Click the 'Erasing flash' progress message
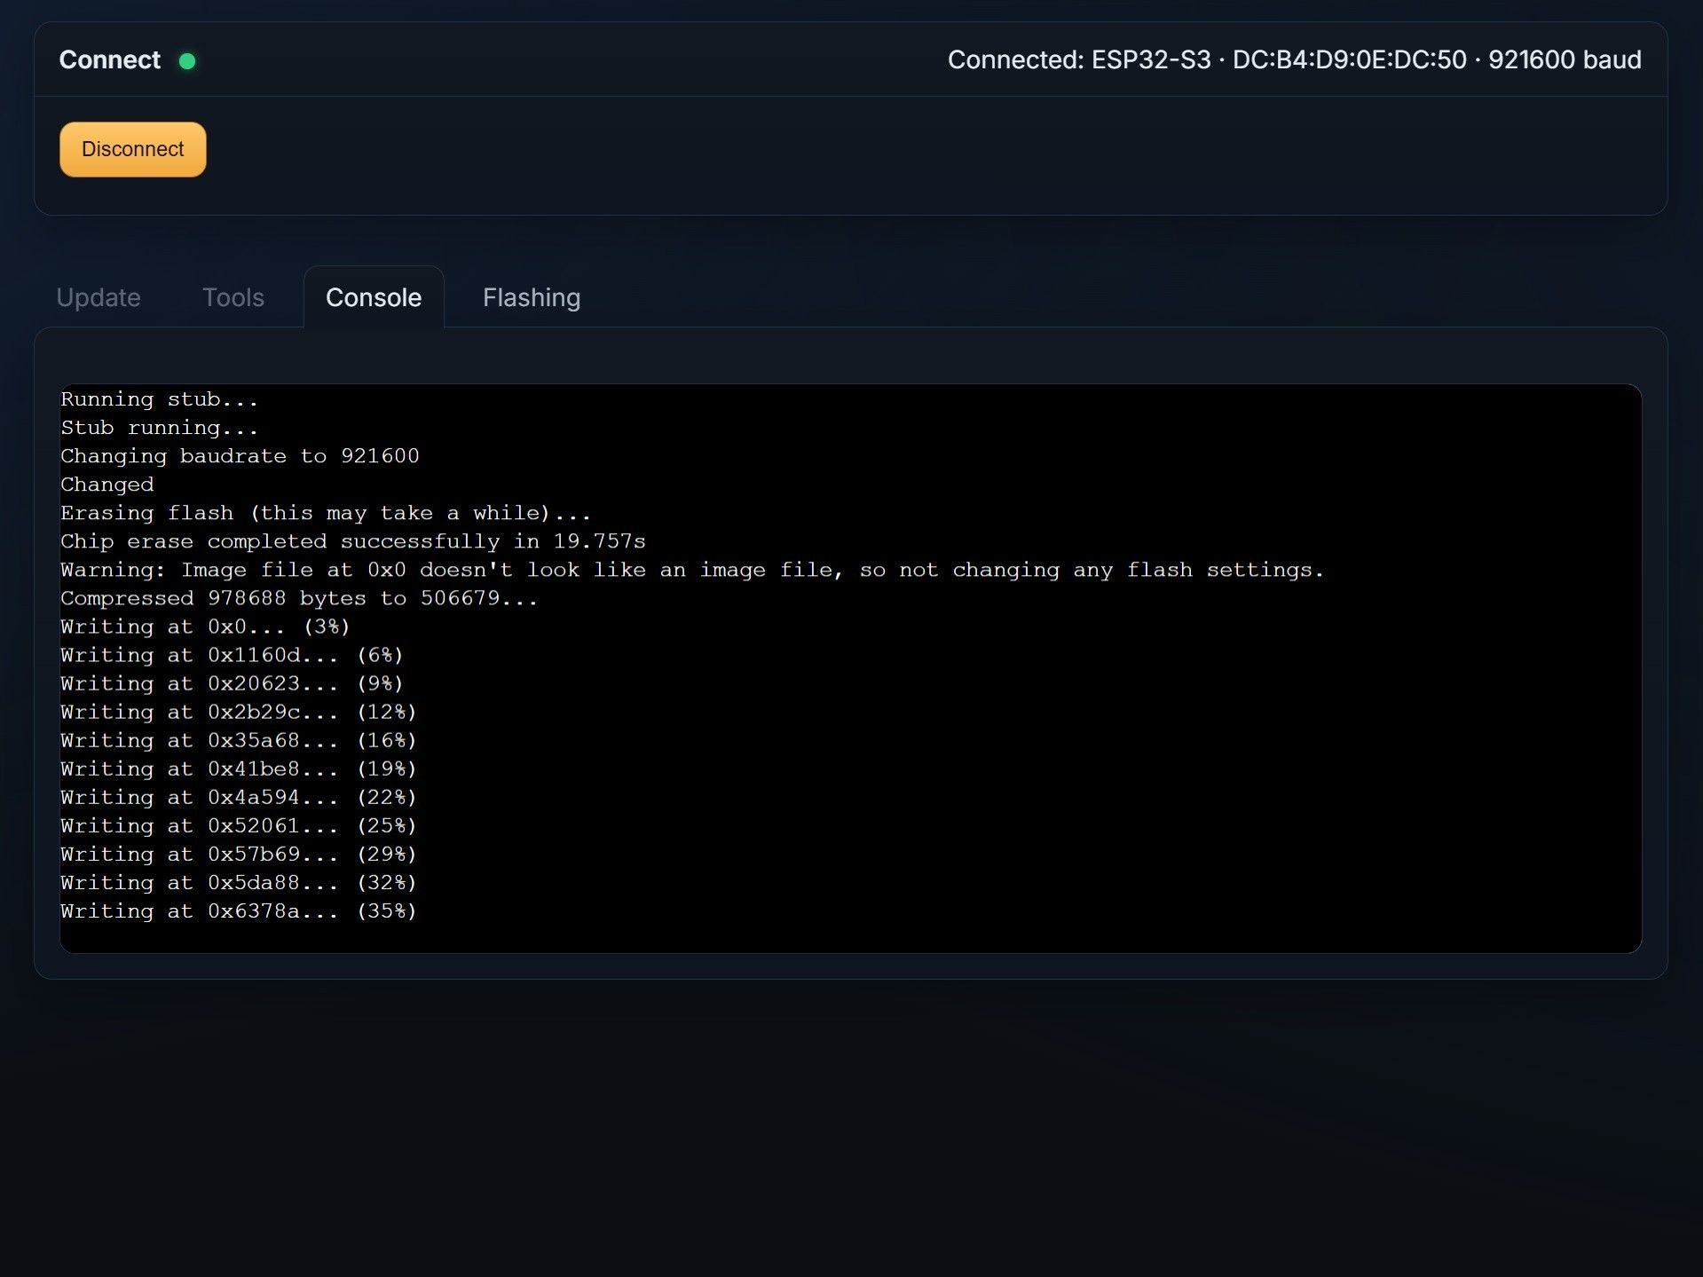 pyautogui.click(x=325, y=512)
